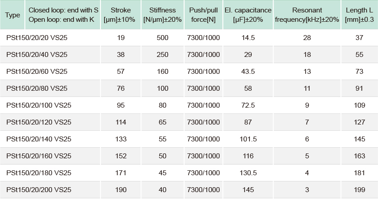Select the PSt150/20/20 VS25 row
Screen dimensions: 378x201
point(189,38)
